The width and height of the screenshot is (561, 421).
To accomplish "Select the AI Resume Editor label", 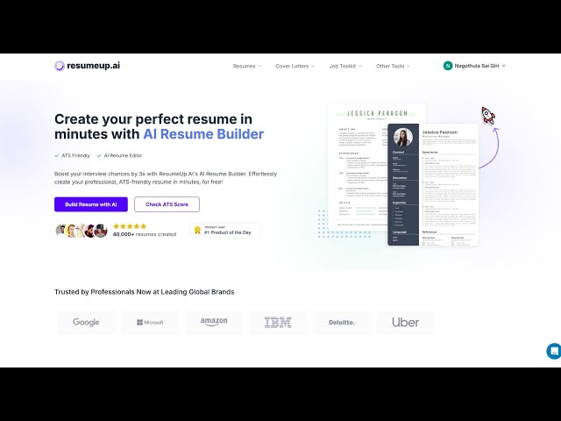I will click(x=123, y=156).
